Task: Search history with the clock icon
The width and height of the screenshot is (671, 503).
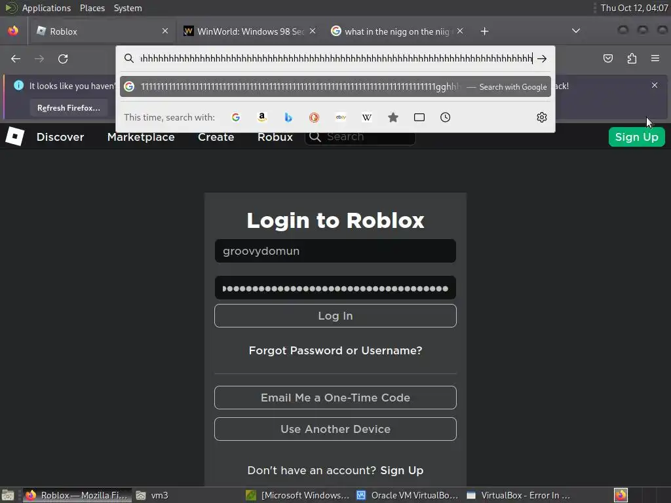Action: (445, 117)
